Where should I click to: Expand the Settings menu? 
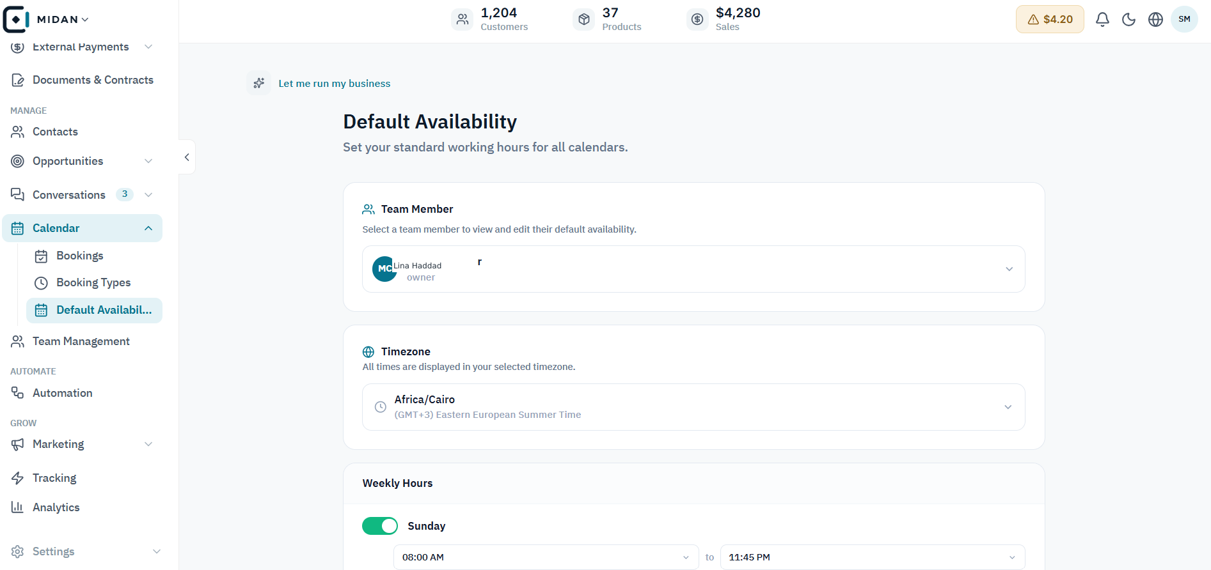pyautogui.click(x=157, y=551)
